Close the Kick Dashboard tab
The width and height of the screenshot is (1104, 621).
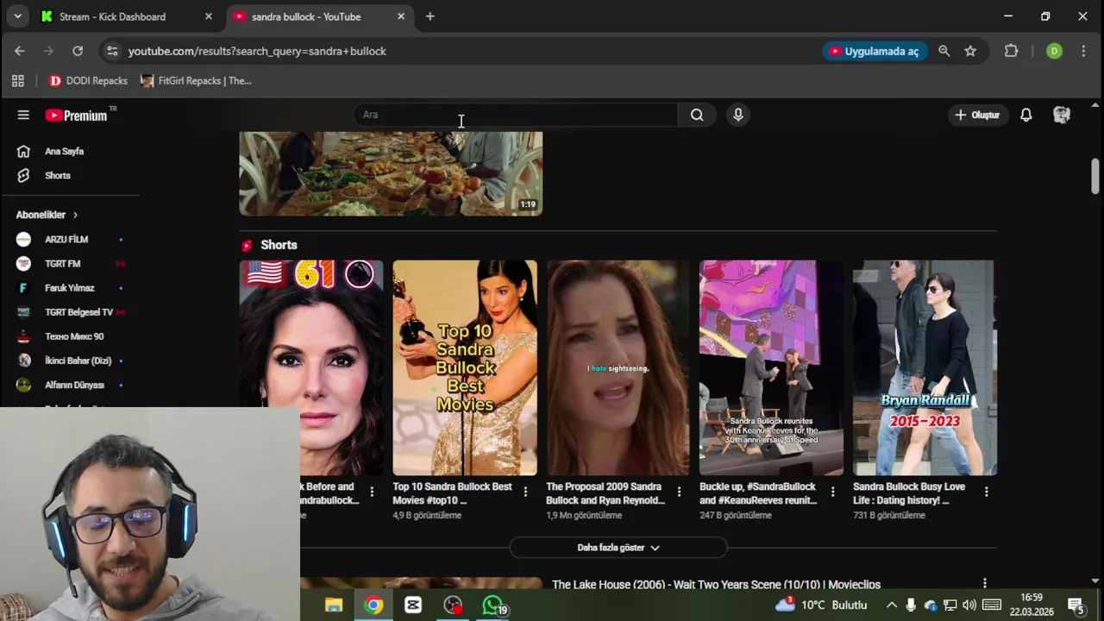(x=208, y=16)
